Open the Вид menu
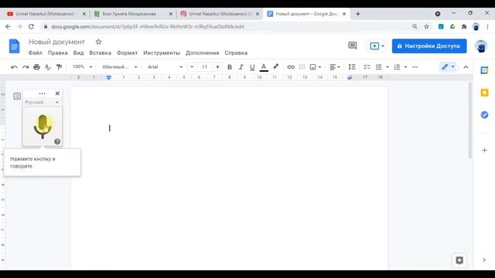Viewport: 495px width, 278px height. click(78, 53)
